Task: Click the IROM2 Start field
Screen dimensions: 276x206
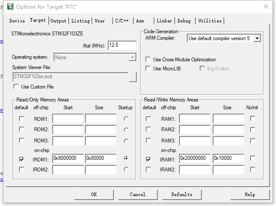Action: (x=68, y=170)
